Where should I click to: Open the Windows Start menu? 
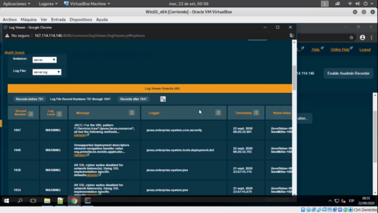tap(6, 201)
